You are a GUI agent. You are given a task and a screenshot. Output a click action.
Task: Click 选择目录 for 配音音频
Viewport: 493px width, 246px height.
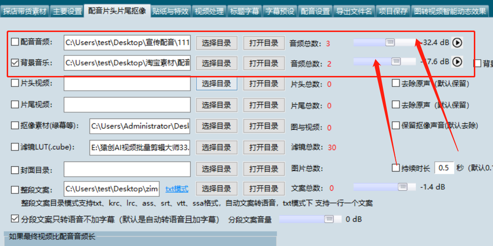click(217, 43)
